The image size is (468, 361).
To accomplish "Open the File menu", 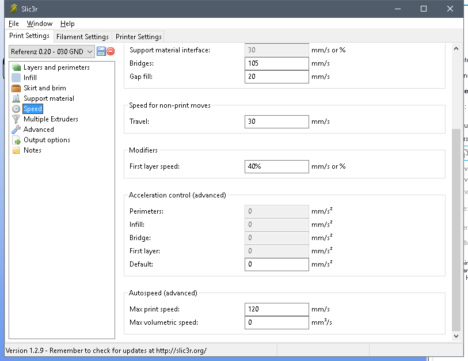I will [x=14, y=24].
